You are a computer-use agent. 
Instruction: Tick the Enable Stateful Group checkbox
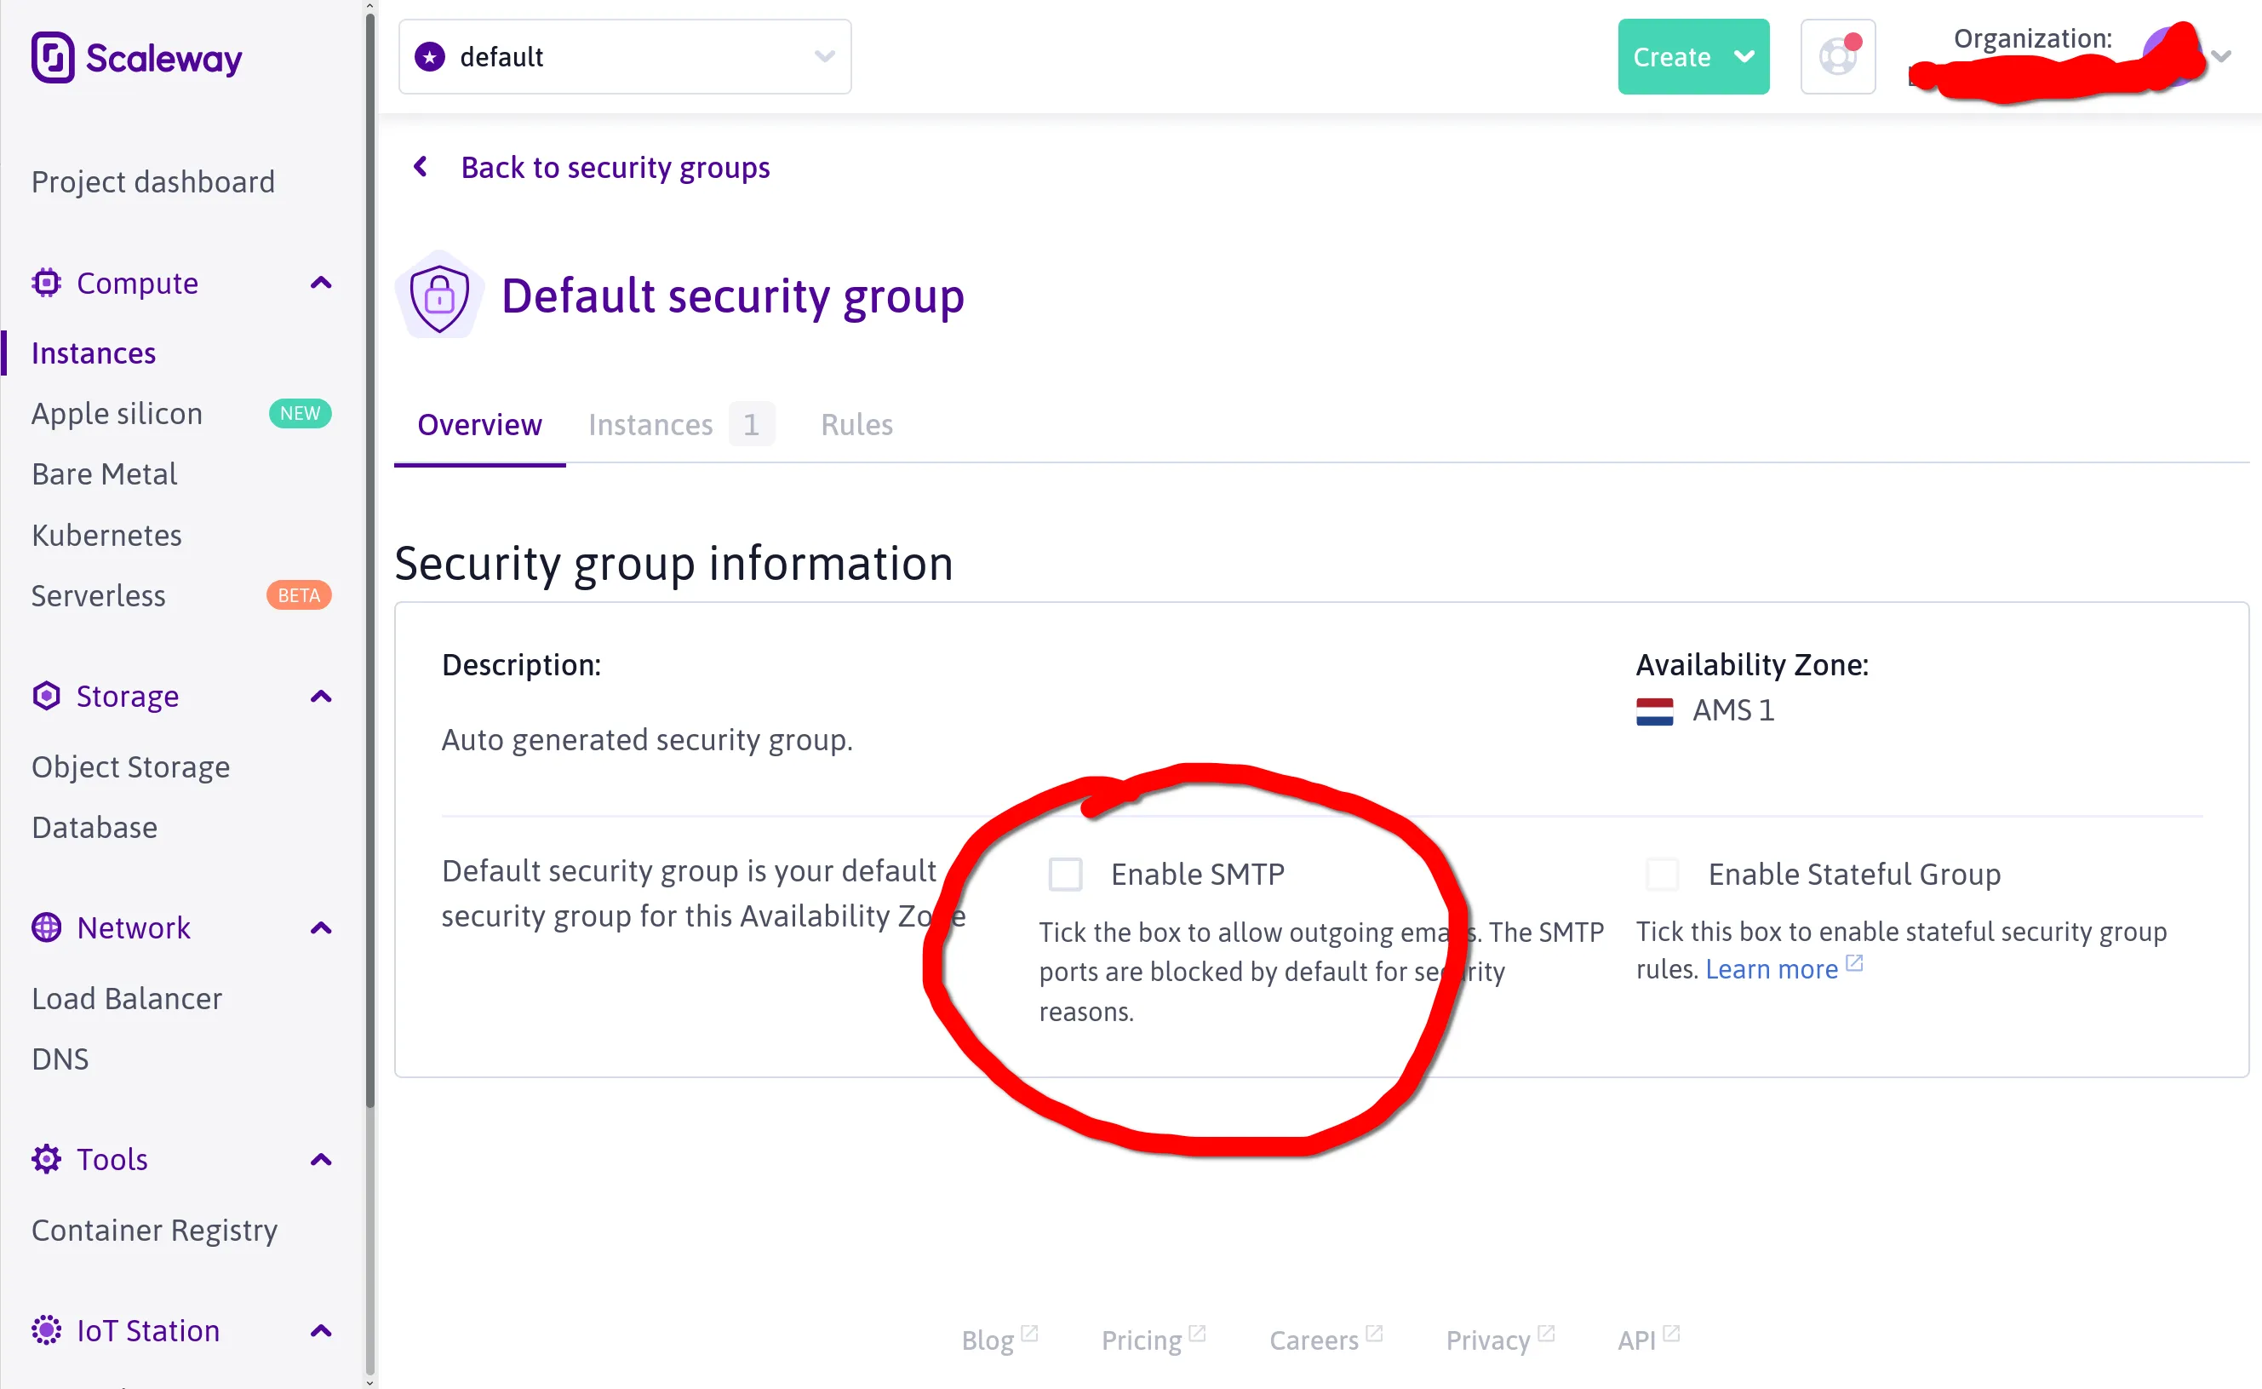(1663, 874)
